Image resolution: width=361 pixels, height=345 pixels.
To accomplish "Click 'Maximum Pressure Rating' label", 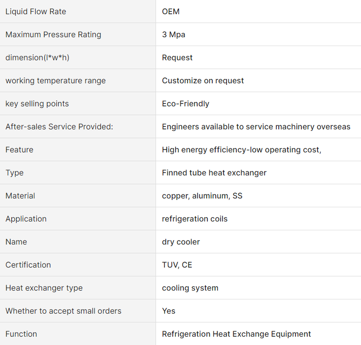I will [53, 35].
